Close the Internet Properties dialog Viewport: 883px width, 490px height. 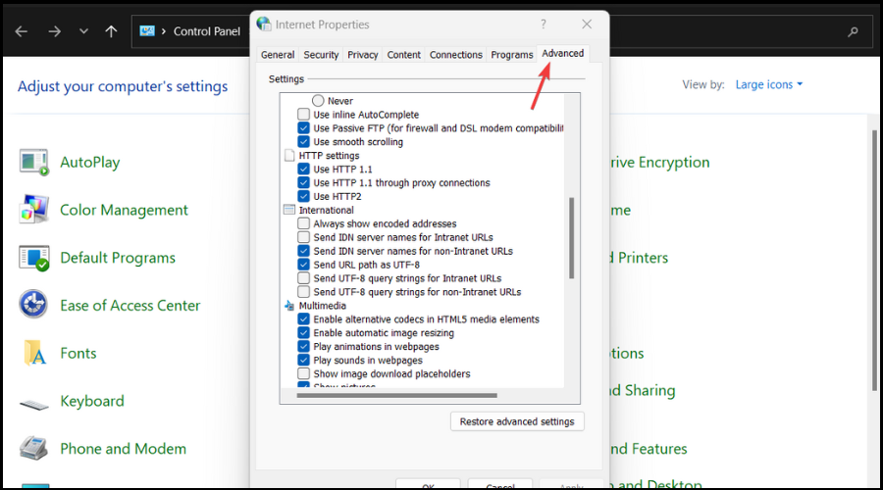pos(587,24)
